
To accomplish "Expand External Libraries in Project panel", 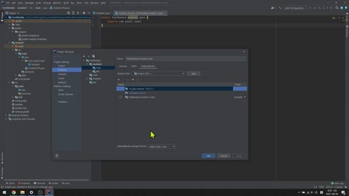I will click(x=6, y=115).
